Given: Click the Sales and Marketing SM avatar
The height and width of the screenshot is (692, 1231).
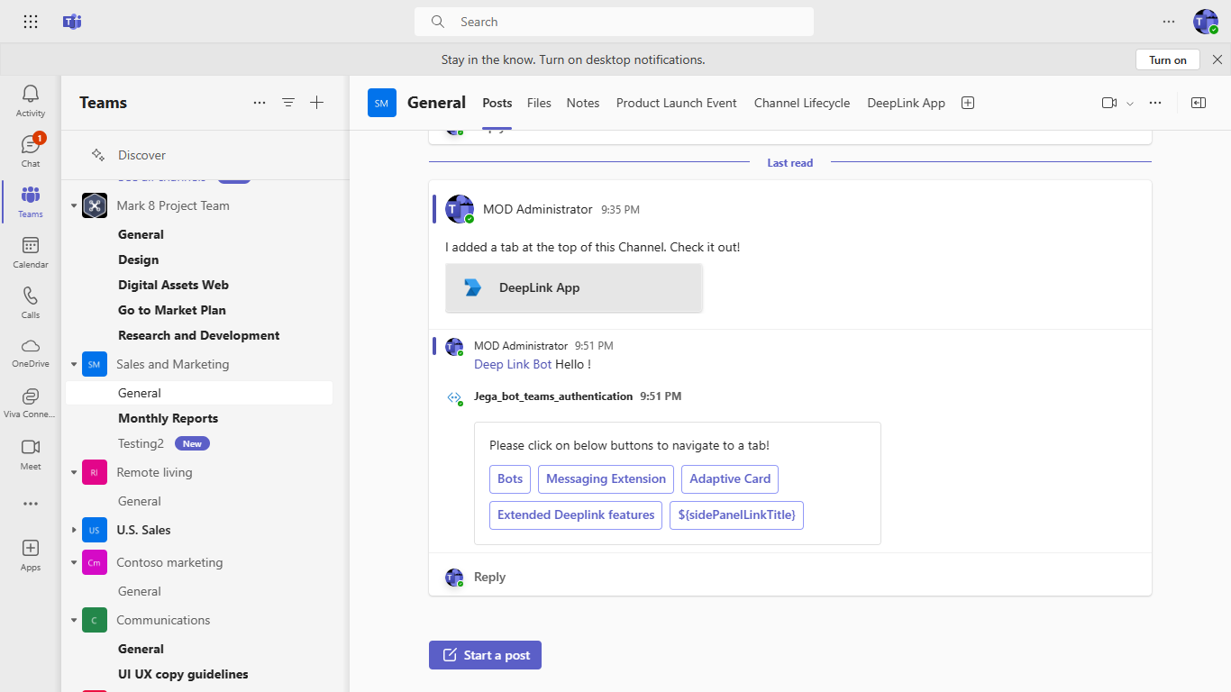Looking at the screenshot, I should coord(95,364).
